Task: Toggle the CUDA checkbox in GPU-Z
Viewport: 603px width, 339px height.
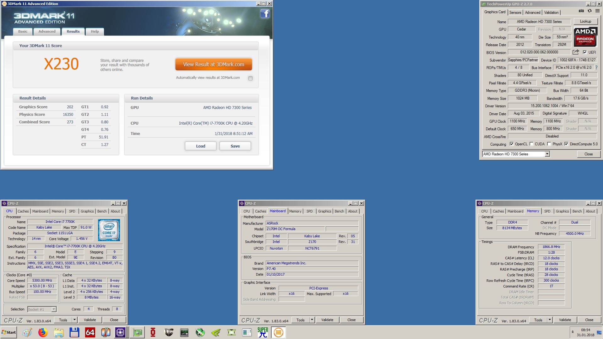Action: [x=531, y=144]
